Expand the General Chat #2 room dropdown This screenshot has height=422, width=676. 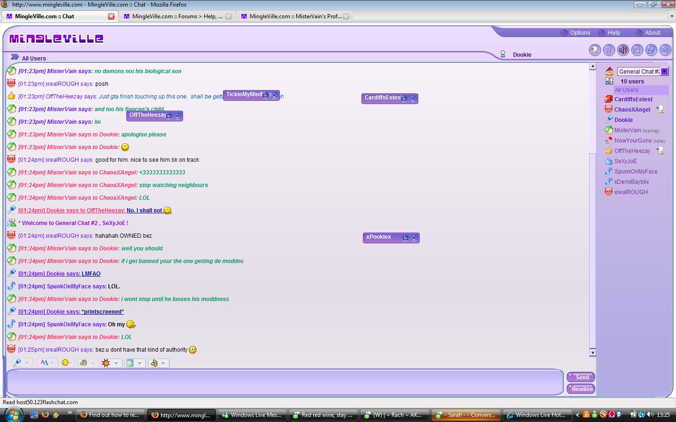click(x=664, y=71)
